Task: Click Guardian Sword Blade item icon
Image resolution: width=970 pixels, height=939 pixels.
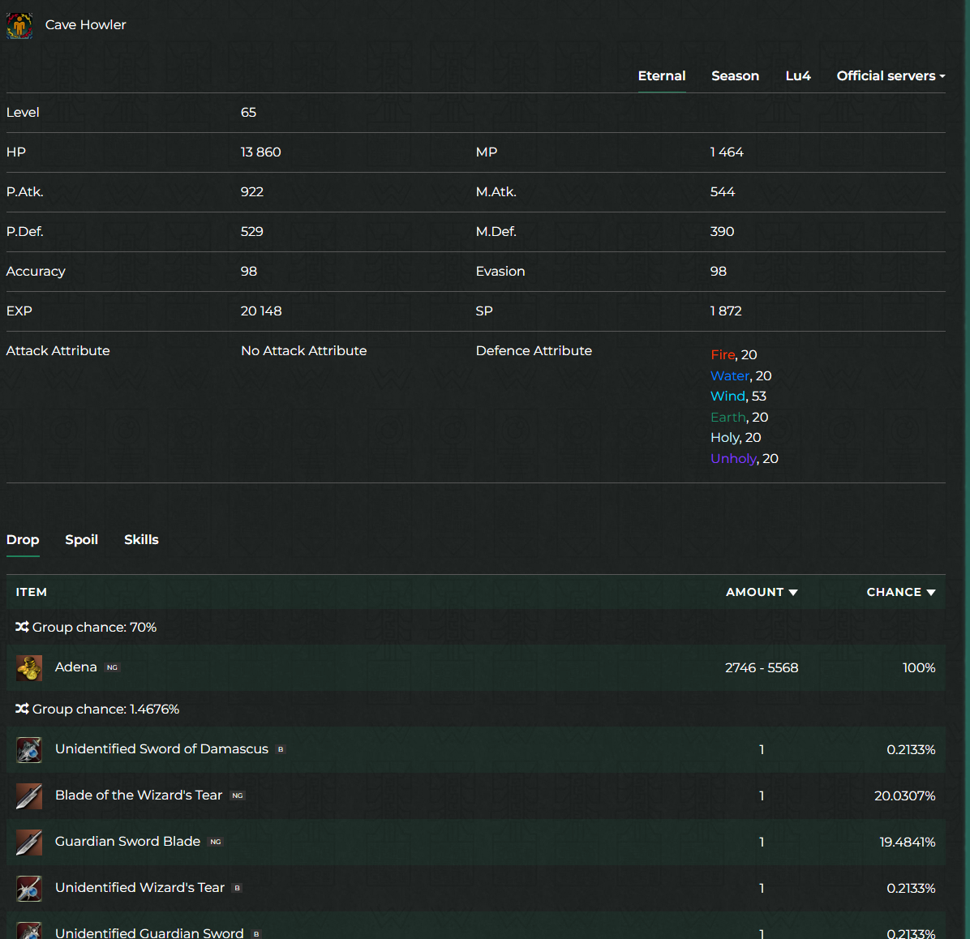Action: tap(29, 843)
